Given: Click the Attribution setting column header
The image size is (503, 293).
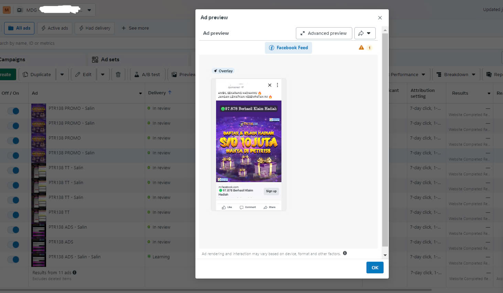Looking at the screenshot, I should click(x=422, y=93).
